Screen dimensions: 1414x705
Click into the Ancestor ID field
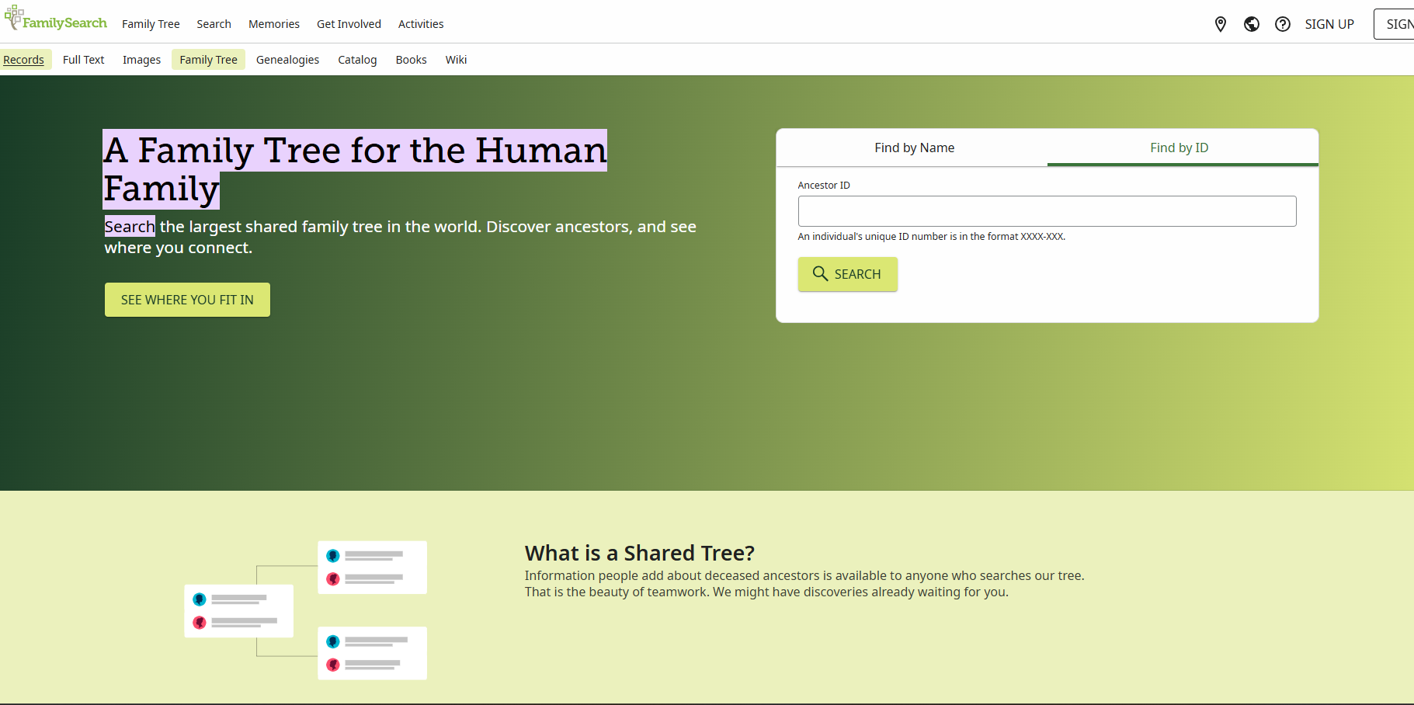[x=1047, y=211]
